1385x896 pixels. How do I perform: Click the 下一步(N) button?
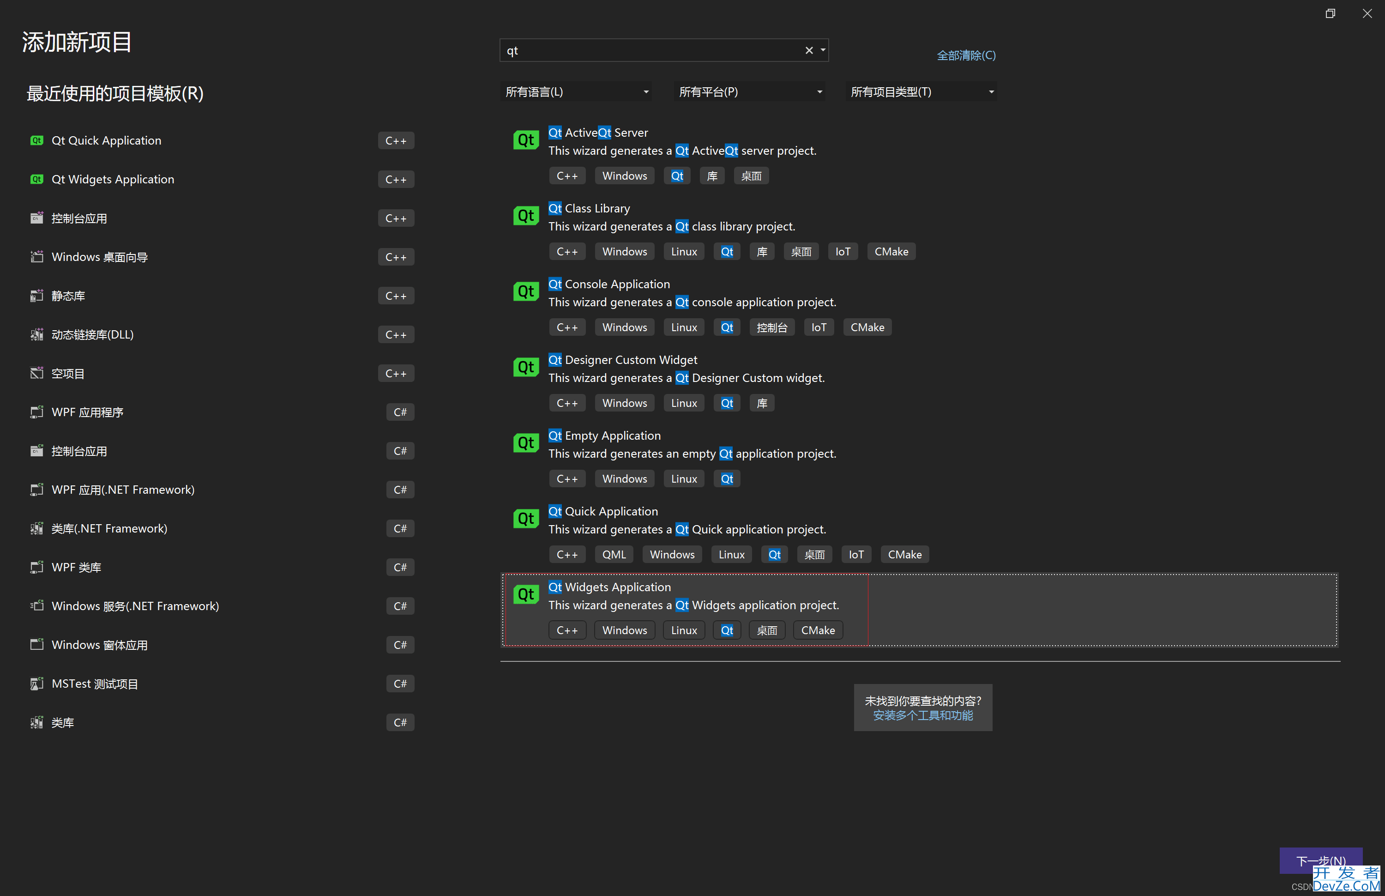pos(1320,860)
